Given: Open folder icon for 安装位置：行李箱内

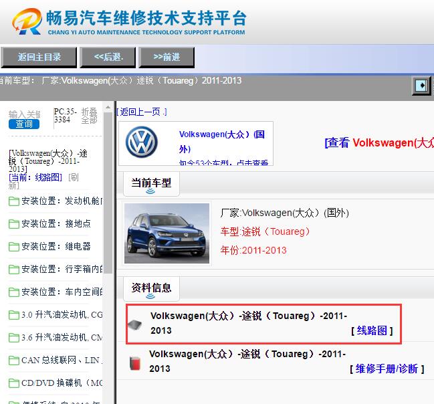Looking at the screenshot, I should tap(14, 269).
